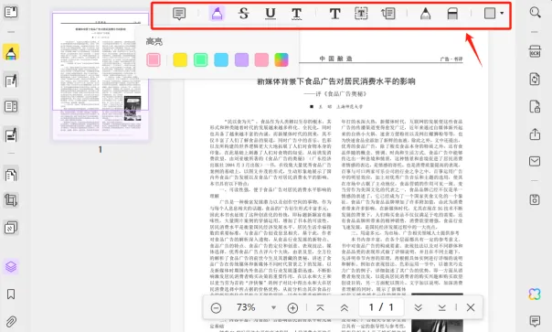
Task: Open the Edit PDF mode in left sidebar
Action: [11, 80]
